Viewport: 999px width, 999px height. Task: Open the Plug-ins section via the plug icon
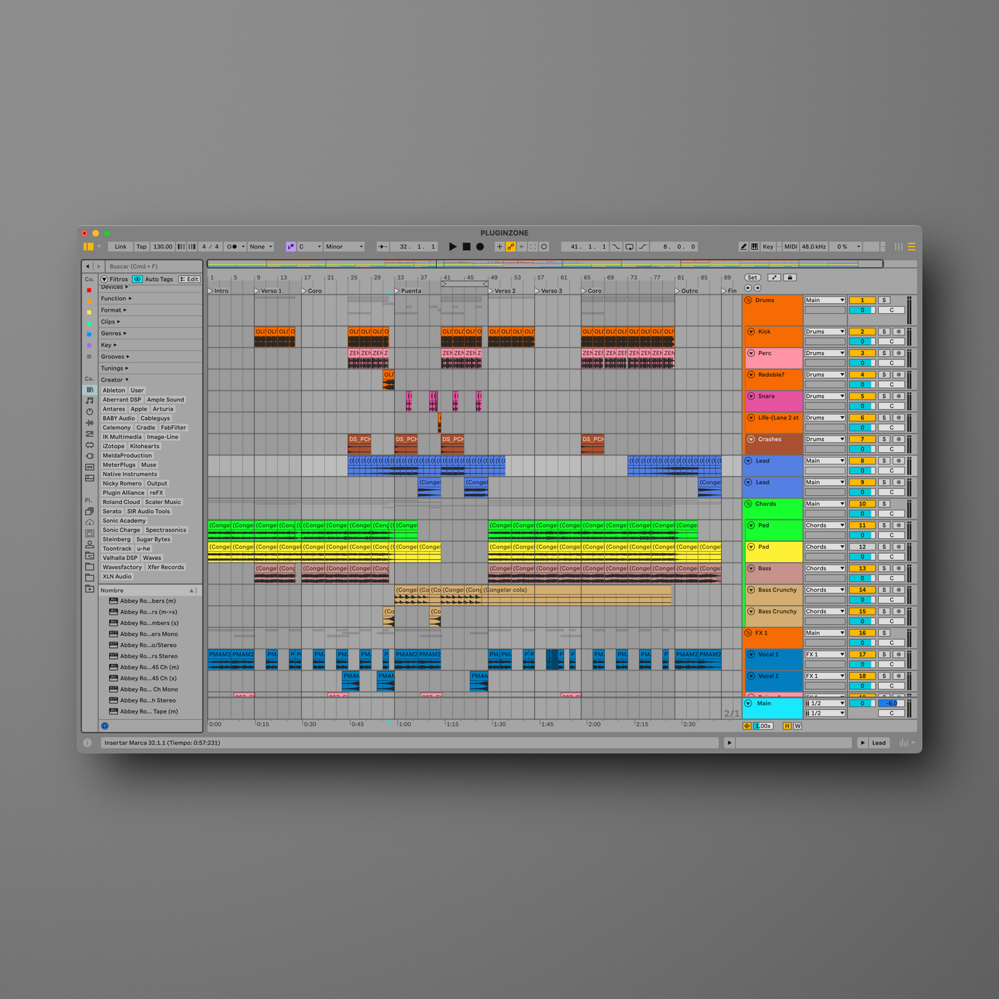coord(90,455)
